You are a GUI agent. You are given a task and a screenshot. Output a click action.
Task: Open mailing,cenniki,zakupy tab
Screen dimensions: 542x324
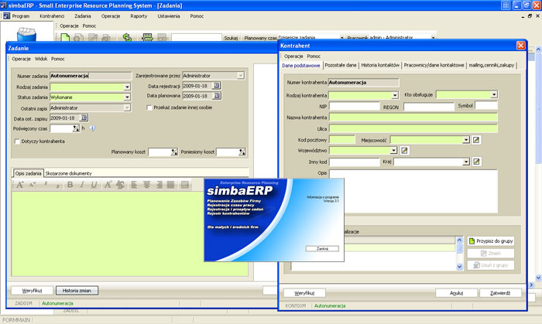pyautogui.click(x=491, y=65)
